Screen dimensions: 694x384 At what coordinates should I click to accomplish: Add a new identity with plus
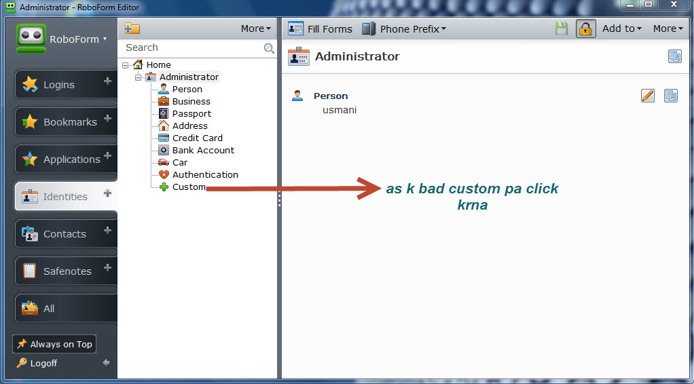107,193
